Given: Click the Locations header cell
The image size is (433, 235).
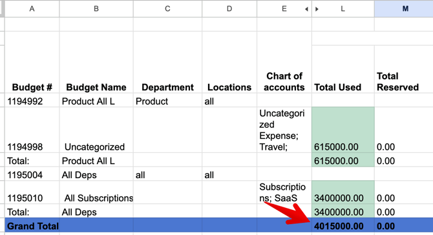Looking at the screenshot, I should (229, 62).
